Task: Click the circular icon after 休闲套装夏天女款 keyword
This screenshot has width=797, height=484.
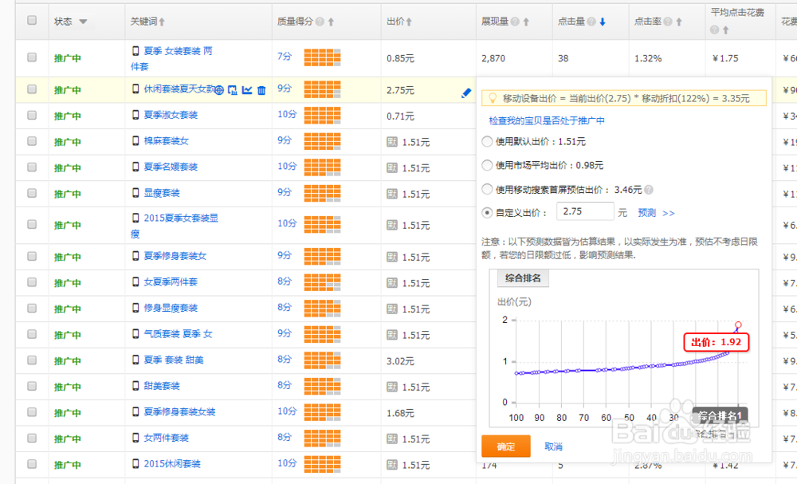Action: pos(218,90)
